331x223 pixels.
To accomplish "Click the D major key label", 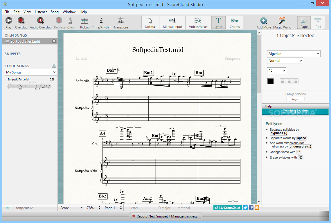I will (164, 208).
